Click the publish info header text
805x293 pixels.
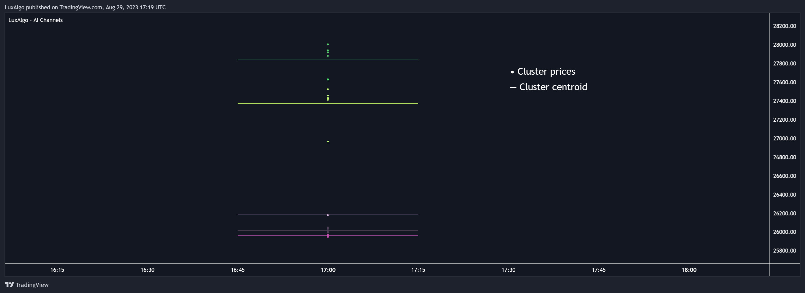tap(85, 7)
